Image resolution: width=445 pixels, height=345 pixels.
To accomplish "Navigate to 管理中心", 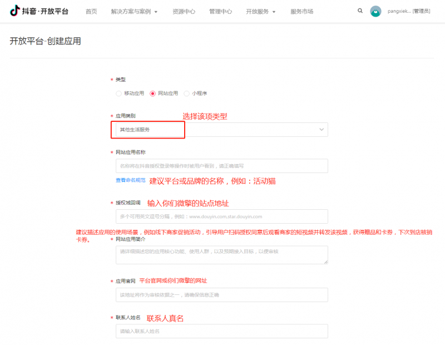I will pos(220,11).
